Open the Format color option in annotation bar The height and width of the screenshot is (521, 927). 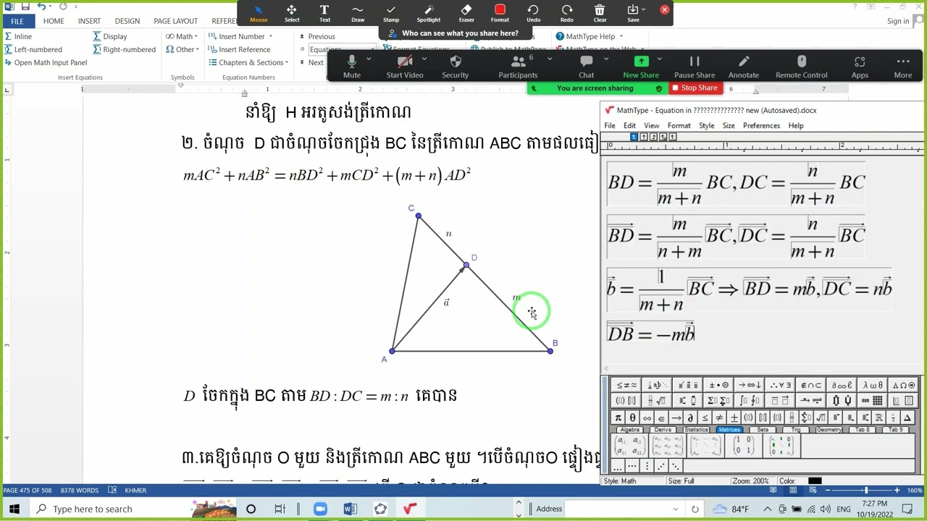tap(500, 13)
